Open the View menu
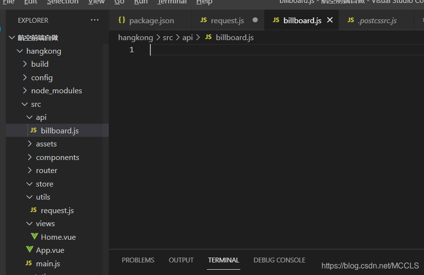Image resolution: width=424 pixels, height=275 pixels. tap(96, 2)
